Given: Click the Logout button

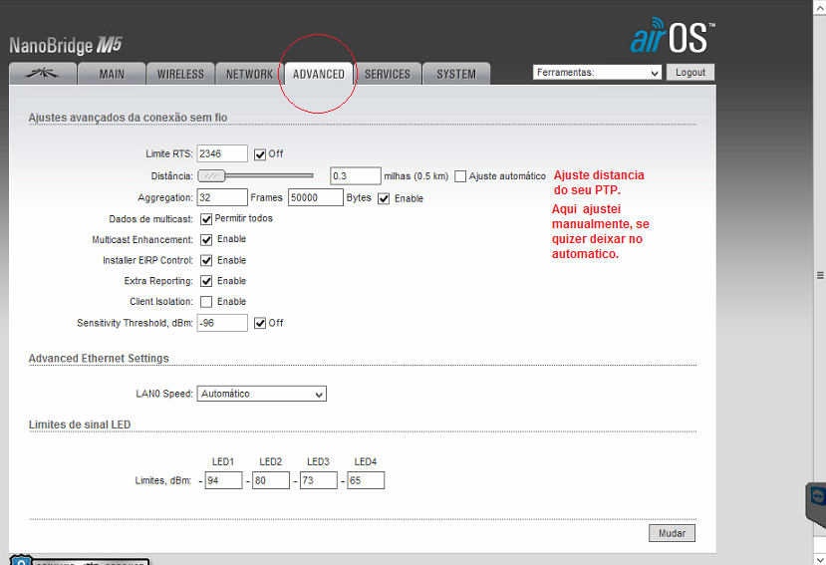Looking at the screenshot, I should (690, 72).
